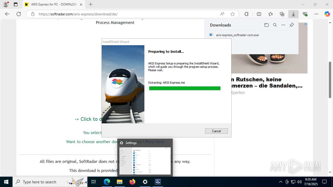The height and width of the screenshot is (187, 333).
Task: Close the ARIS Express download tab
Action: pyautogui.click(x=81, y=4)
